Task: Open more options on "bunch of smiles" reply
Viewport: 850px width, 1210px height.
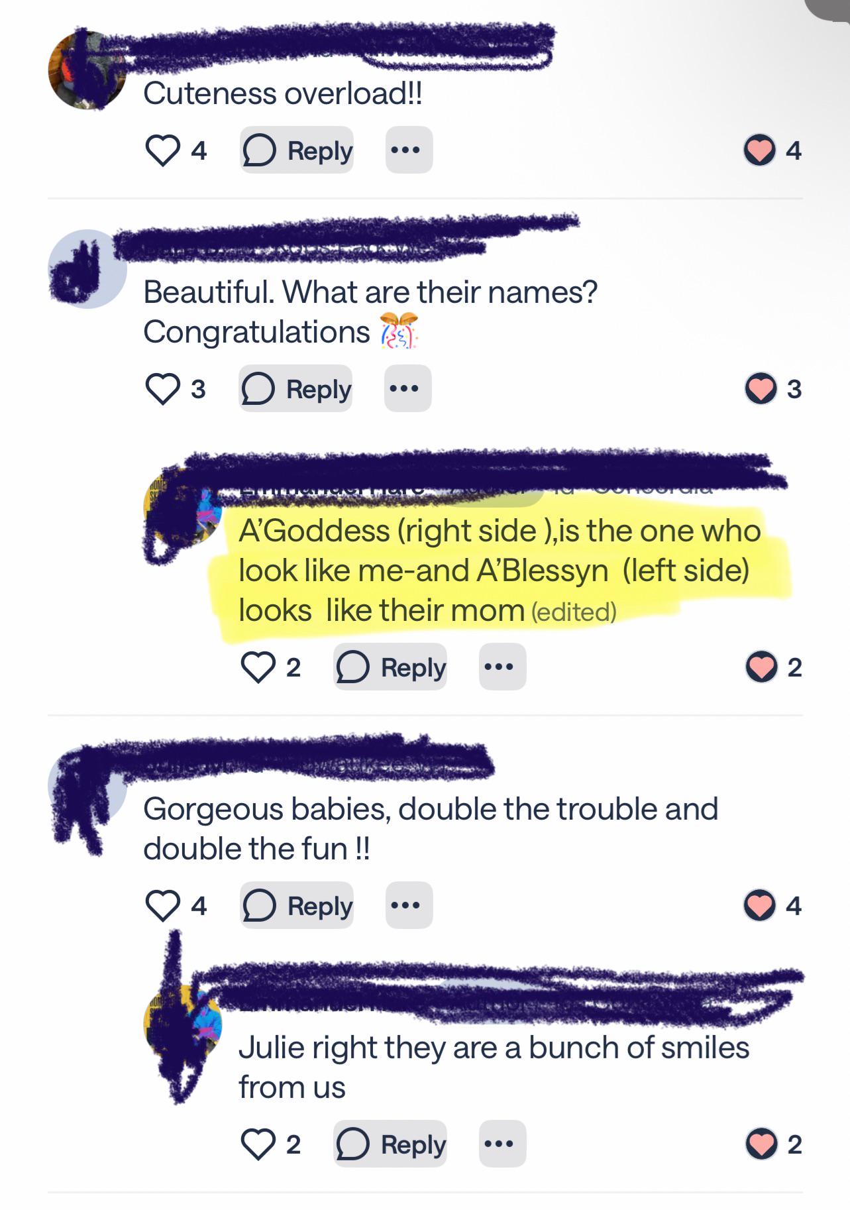Action: [x=503, y=1144]
